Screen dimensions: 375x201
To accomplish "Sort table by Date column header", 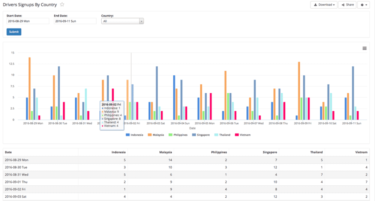I will point(8,152).
